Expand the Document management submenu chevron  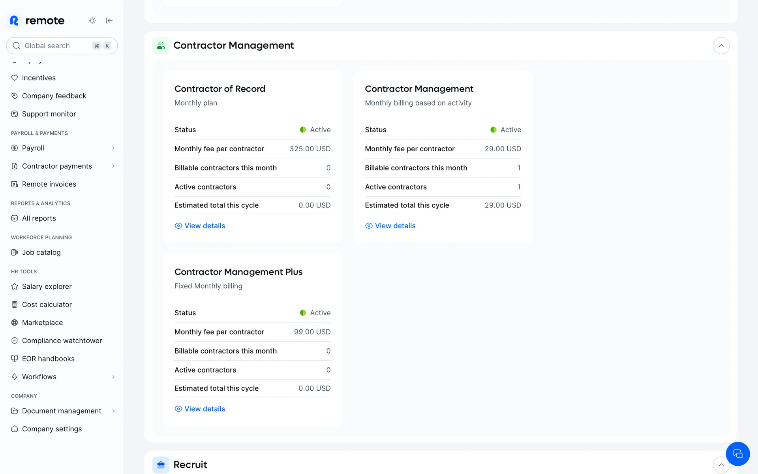pyautogui.click(x=113, y=411)
